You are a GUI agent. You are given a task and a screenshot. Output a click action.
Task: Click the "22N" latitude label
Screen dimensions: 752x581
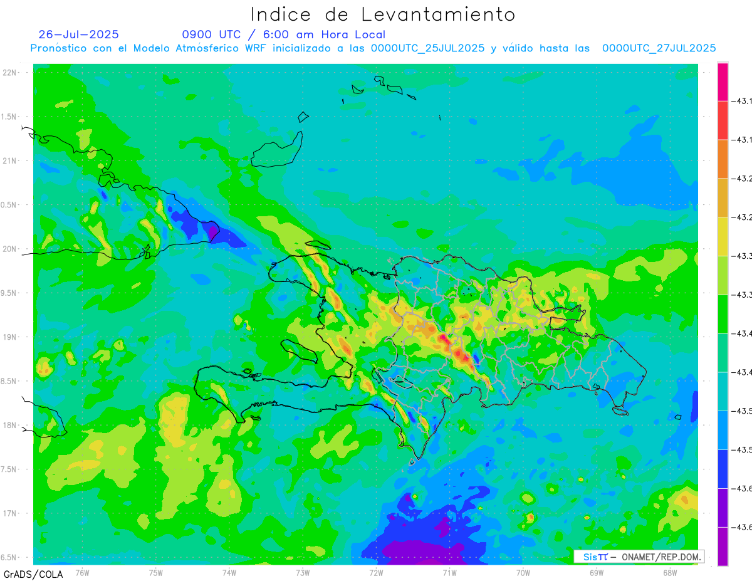(x=10, y=73)
